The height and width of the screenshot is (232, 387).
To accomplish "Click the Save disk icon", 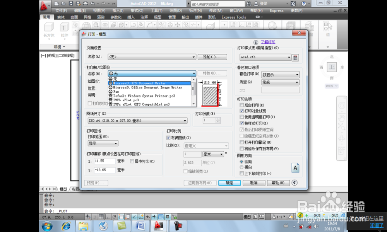I will pyautogui.click(x=71, y=3).
